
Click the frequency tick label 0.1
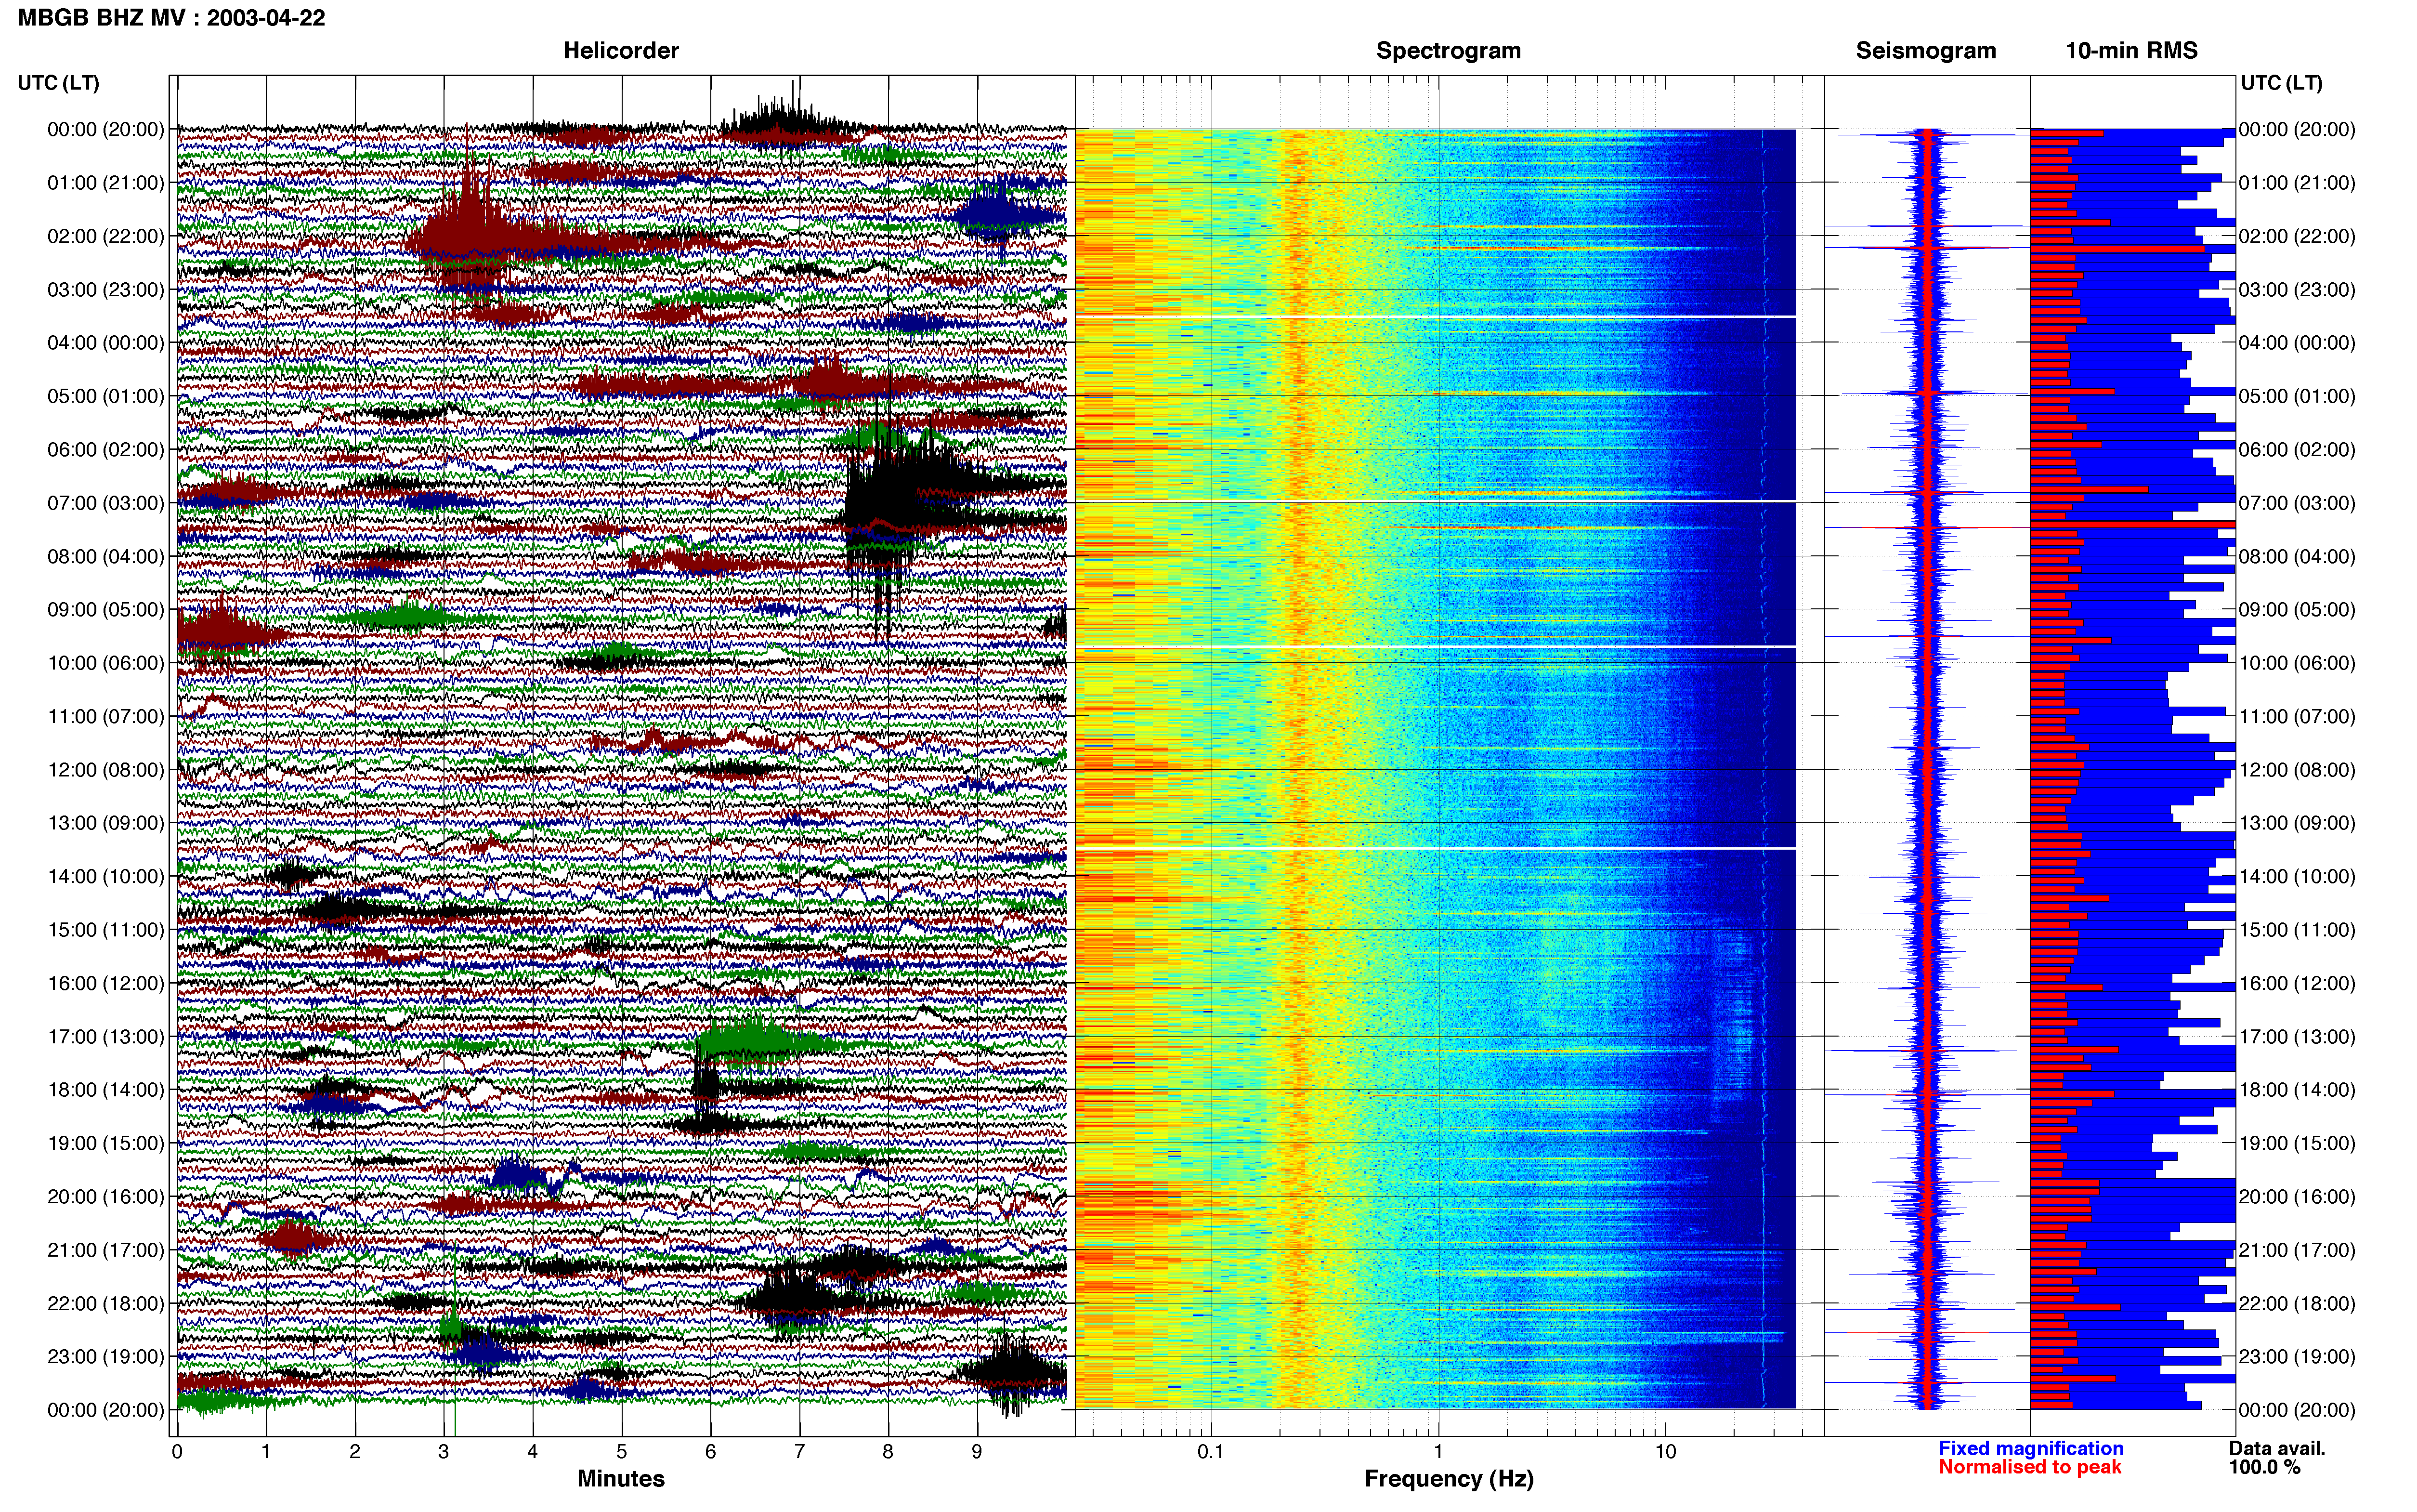coord(1211,1451)
